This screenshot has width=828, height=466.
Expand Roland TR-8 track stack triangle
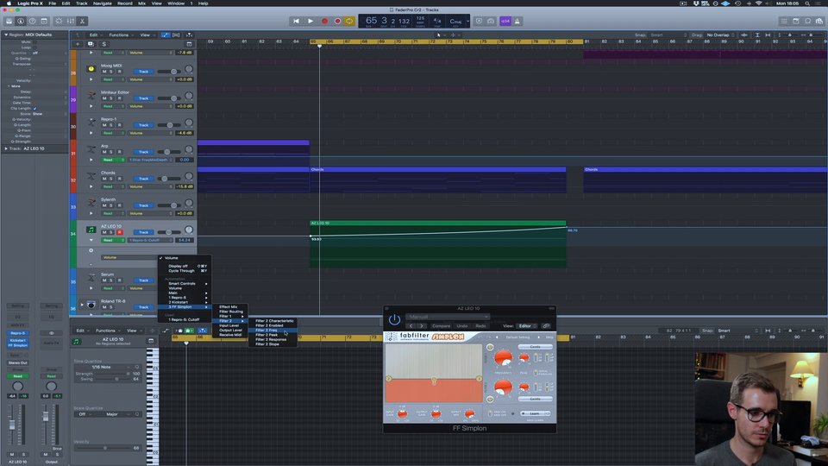tap(82, 305)
